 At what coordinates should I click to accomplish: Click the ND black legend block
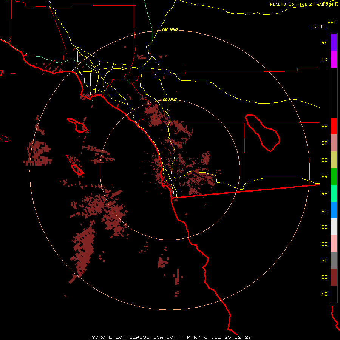click(x=334, y=294)
